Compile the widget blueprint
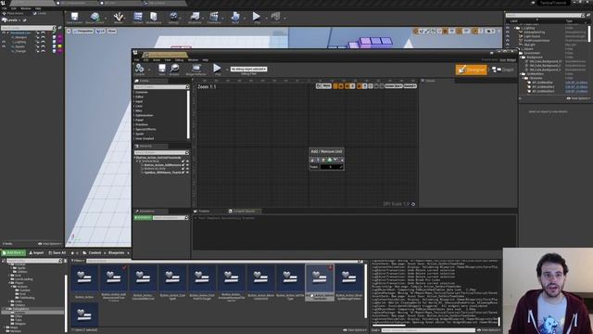 tap(140, 70)
